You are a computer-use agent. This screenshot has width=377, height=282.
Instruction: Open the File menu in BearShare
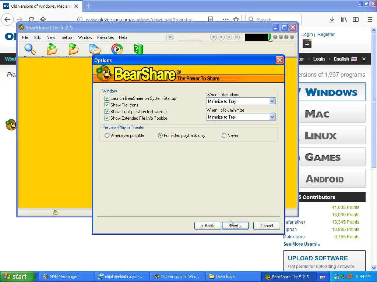click(25, 37)
